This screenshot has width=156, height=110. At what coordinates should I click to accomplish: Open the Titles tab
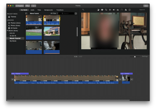coord(39,10)
